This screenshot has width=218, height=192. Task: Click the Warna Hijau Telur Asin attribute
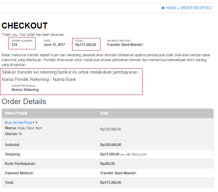[x=23, y=128]
